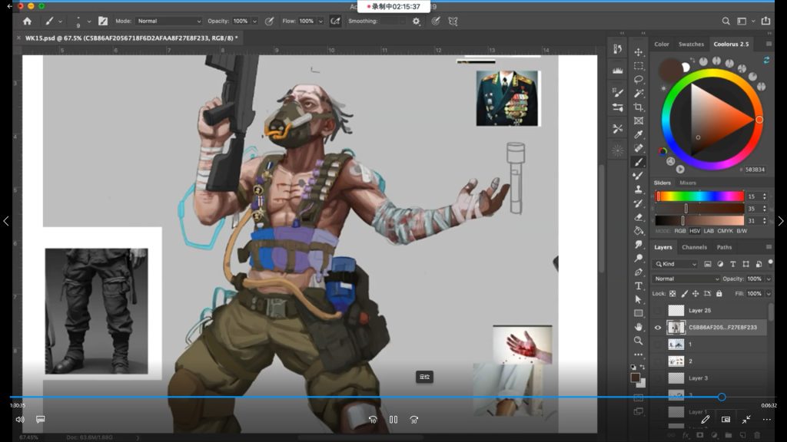This screenshot has width=787, height=442.
Task: Pick the Crop tool
Action: [x=639, y=107]
